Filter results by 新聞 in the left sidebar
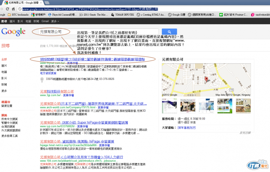270x172 pixels. [x=4, y=85]
